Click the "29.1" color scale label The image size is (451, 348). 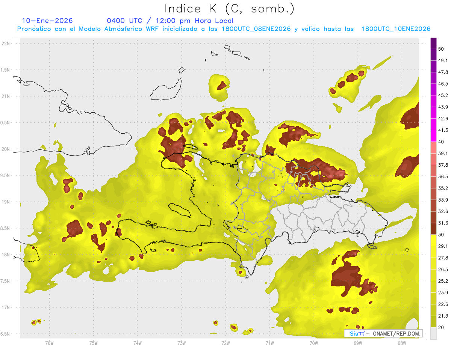coord(443,246)
